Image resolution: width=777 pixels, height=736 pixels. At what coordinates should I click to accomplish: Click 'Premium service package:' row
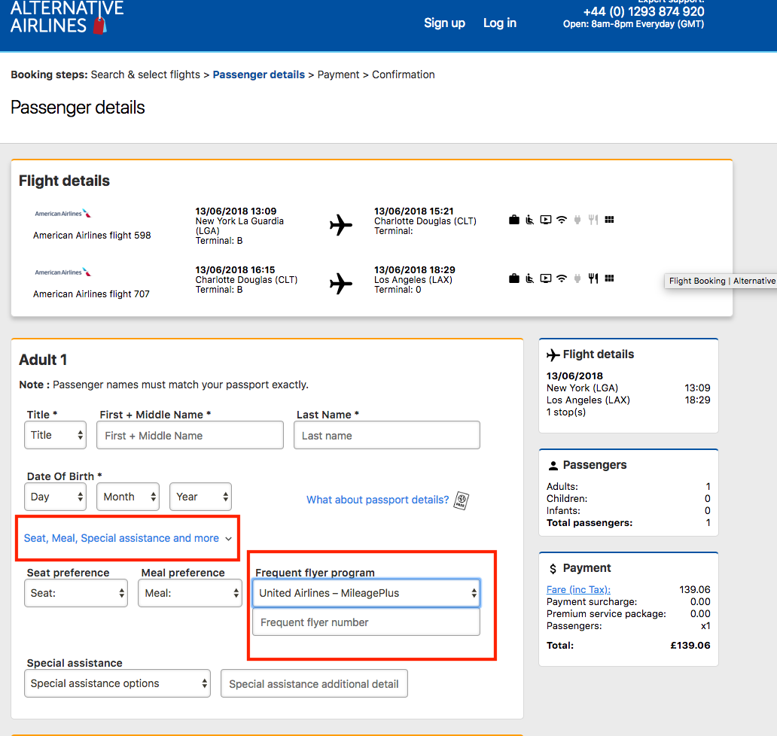(629, 613)
